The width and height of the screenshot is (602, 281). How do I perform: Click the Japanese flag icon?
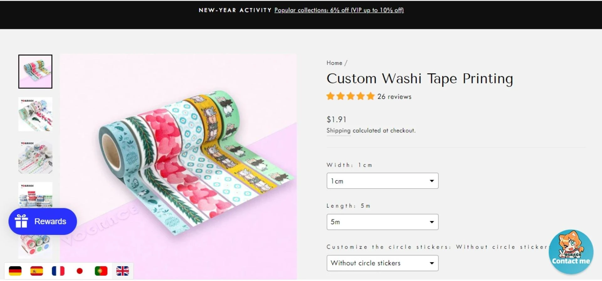[80, 271]
